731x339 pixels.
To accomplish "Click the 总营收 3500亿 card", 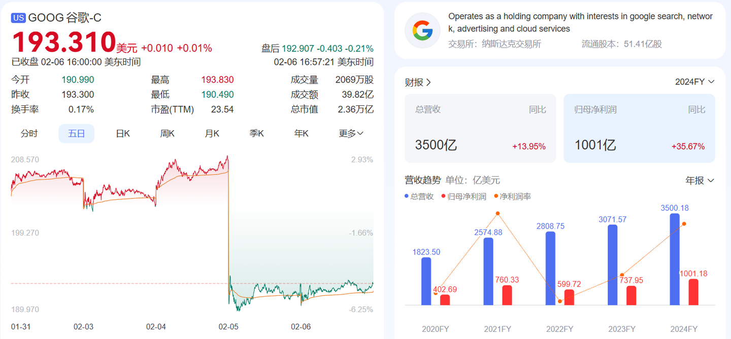I will point(480,129).
